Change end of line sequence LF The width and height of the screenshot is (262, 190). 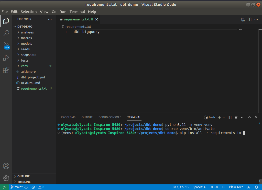223,187
